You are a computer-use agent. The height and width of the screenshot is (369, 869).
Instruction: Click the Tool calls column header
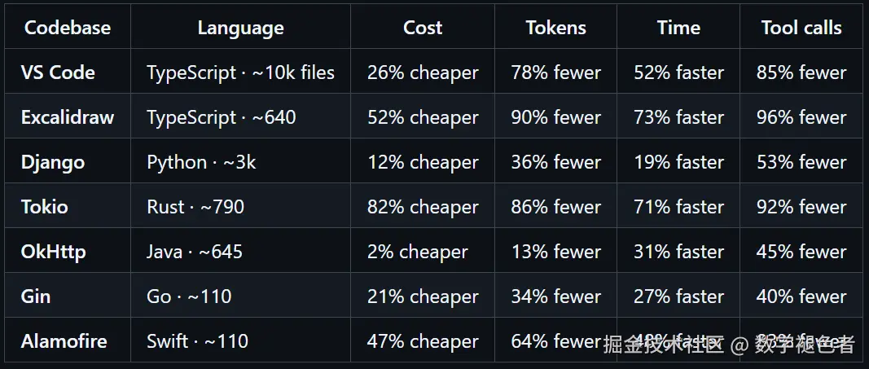[x=801, y=28]
